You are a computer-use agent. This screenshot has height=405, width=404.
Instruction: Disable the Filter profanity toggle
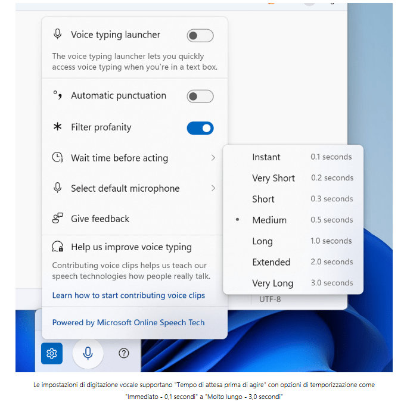(x=200, y=128)
